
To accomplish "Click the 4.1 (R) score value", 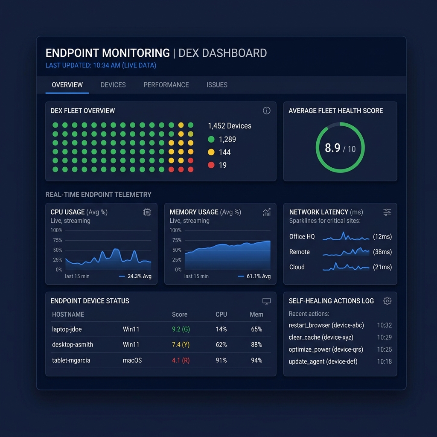I will pyautogui.click(x=181, y=360).
